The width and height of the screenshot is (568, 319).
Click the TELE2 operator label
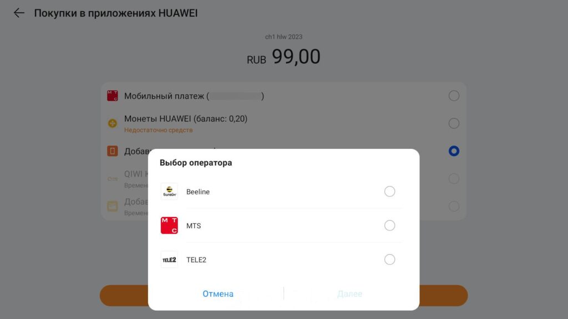pos(196,260)
